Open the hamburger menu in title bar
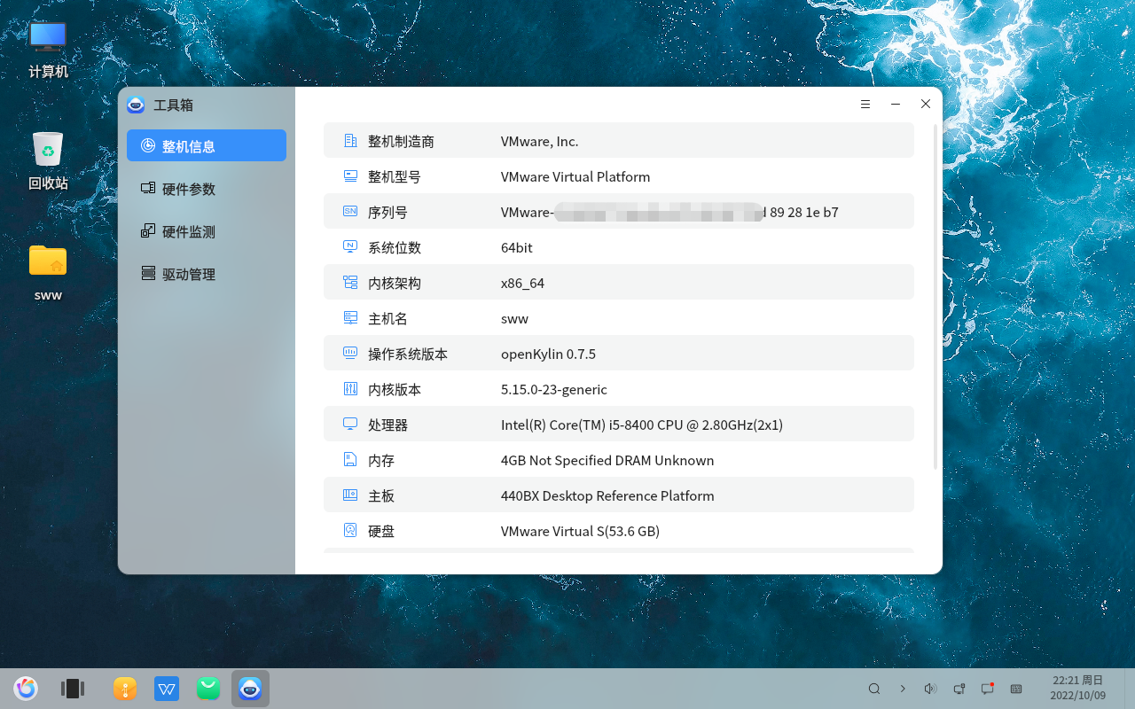The image size is (1135, 709). (865, 104)
